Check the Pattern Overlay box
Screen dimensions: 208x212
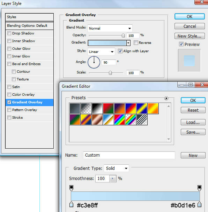9,110
